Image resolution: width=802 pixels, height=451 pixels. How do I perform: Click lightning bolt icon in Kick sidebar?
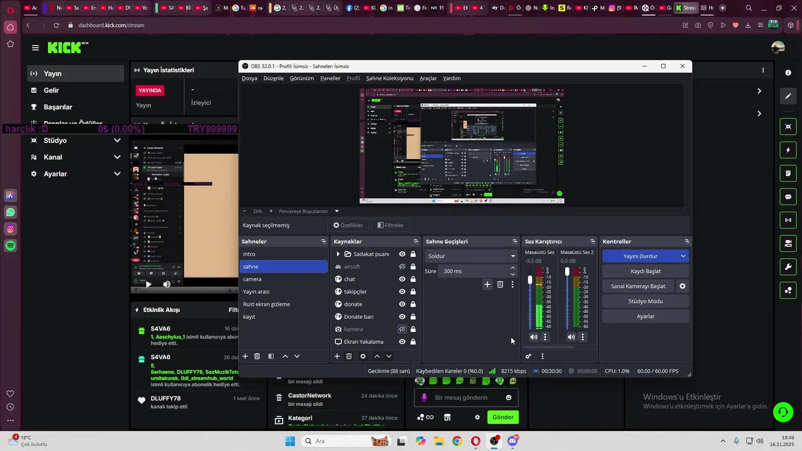(788, 150)
